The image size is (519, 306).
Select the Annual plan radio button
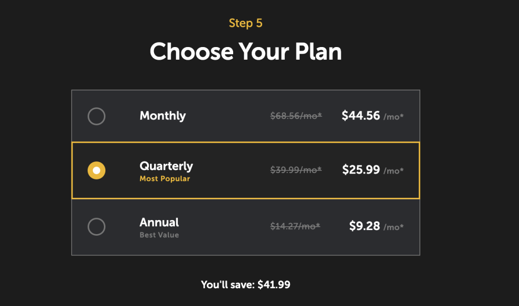[96, 227]
